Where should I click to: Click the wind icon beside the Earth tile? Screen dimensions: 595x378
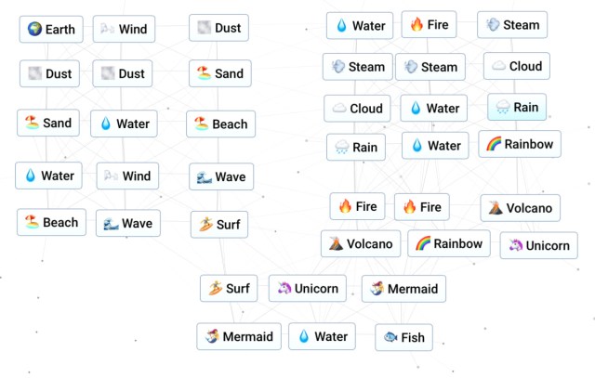[108, 29]
